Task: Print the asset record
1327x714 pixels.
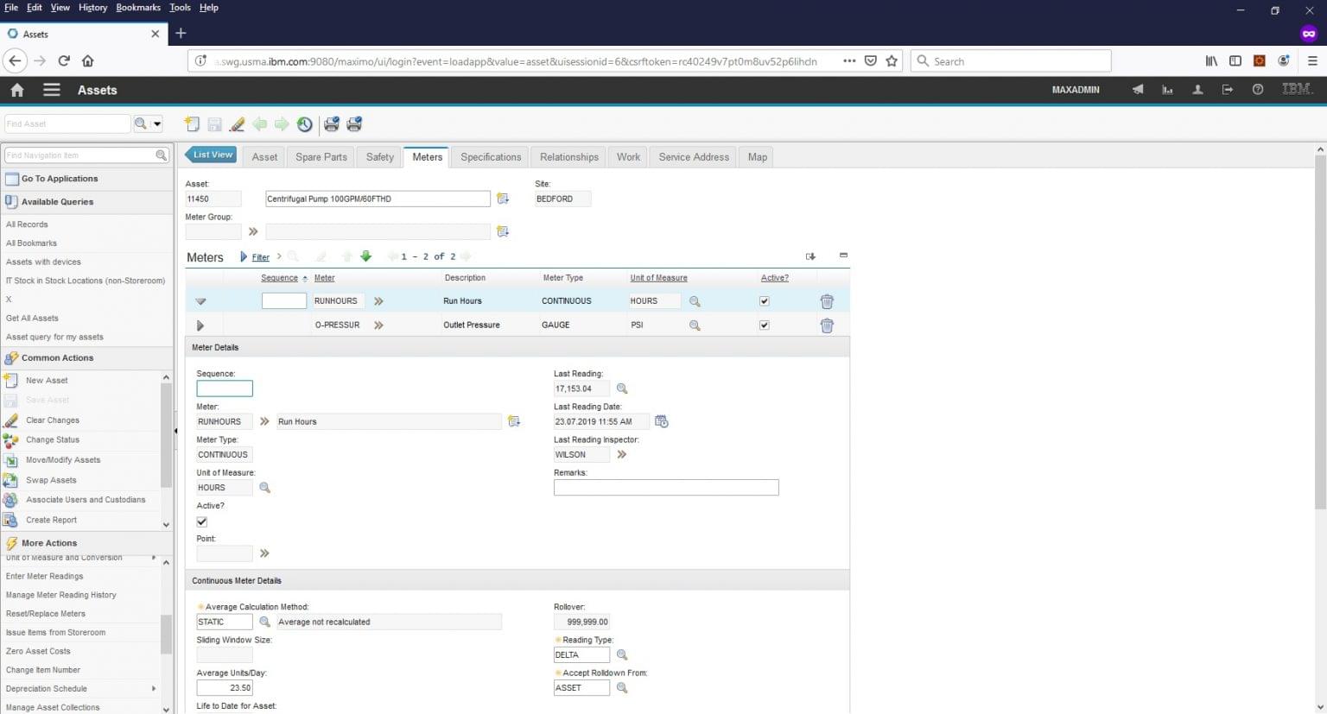Action: click(332, 123)
